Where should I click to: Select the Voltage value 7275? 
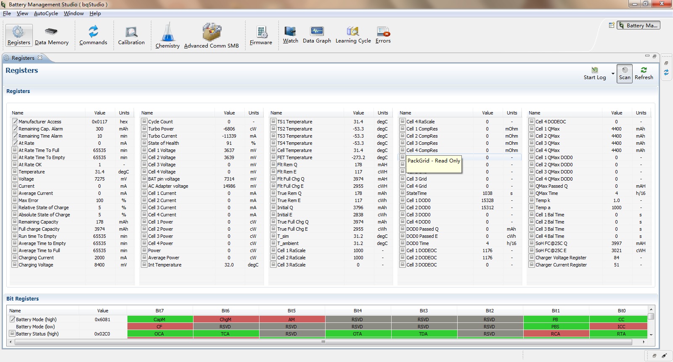(100, 179)
